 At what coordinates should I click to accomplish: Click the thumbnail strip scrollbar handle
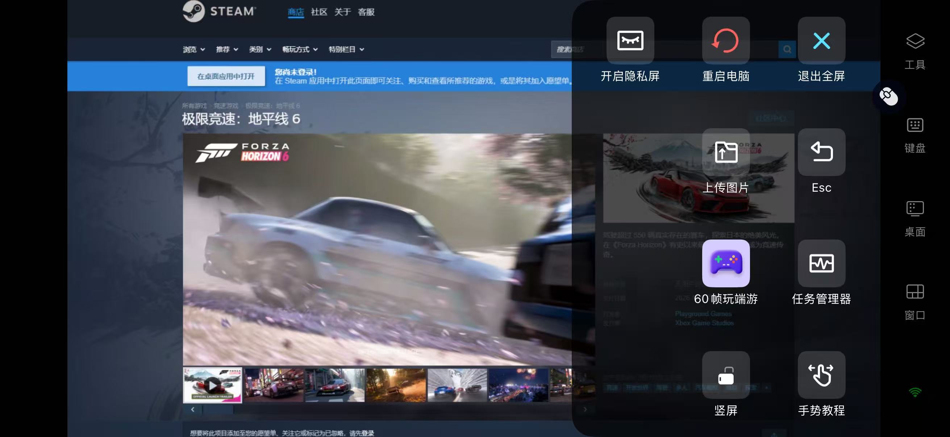[x=218, y=409]
